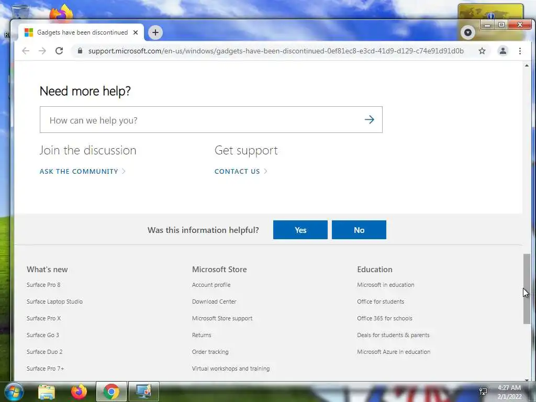Screen dimensions: 536x402
Task: Open the Surface Pro X link
Action: coord(44,318)
